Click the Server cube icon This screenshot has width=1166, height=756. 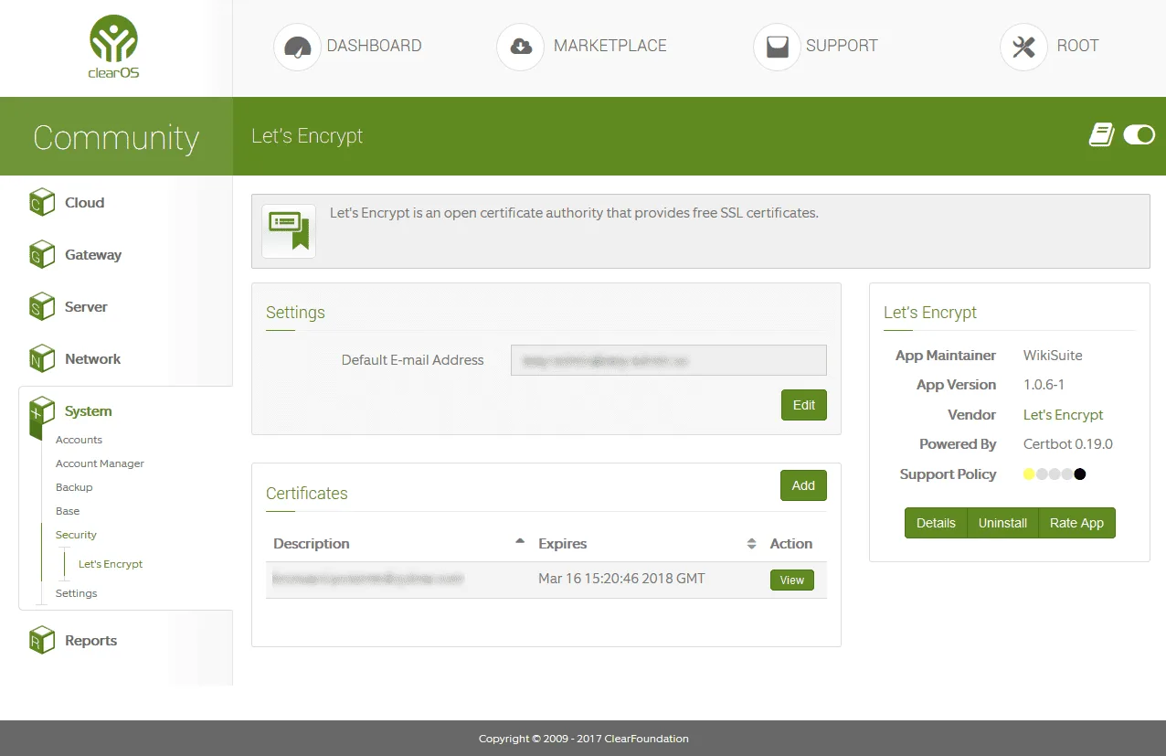41,306
